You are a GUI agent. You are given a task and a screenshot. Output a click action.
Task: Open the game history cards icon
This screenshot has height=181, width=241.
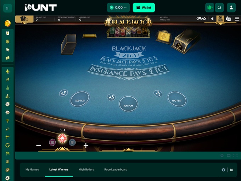[24, 19]
